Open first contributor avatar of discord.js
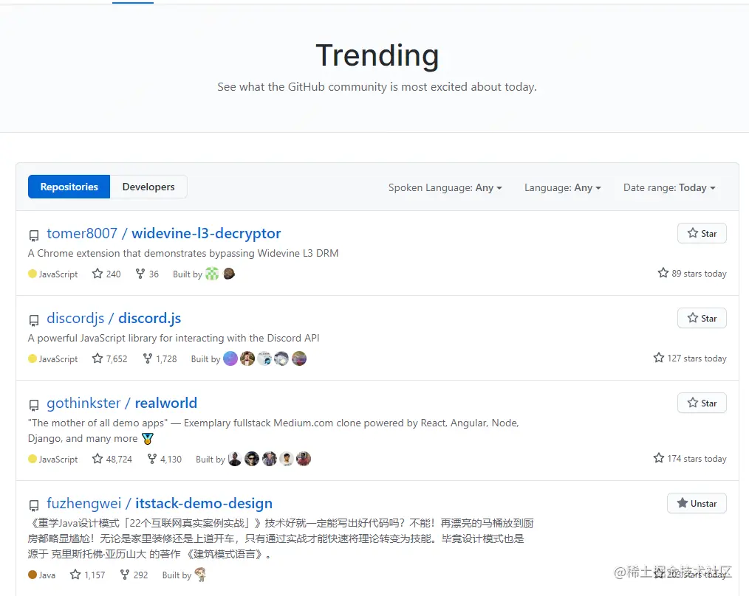The width and height of the screenshot is (749, 596). (x=230, y=358)
